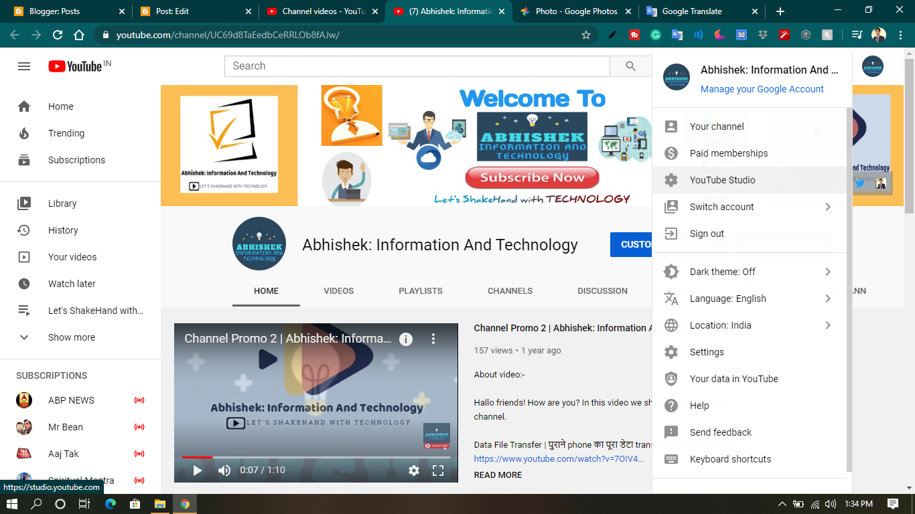Open the video player three-dot menu
The width and height of the screenshot is (915, 514).
pyautogui.click(x=433, y=339)
